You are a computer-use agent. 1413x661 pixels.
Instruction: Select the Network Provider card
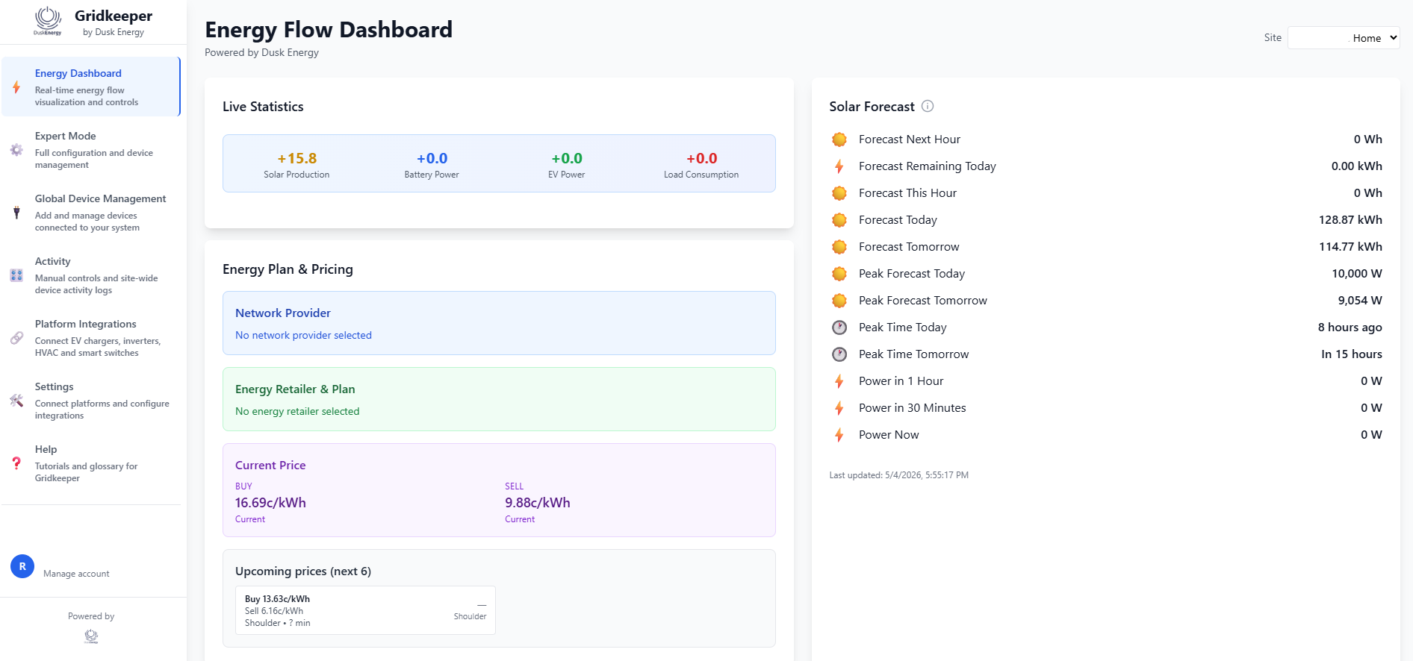pyautogui.click(x=499, y=323)
